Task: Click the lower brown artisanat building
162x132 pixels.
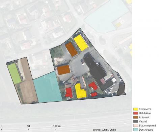Action: point(64,70)
